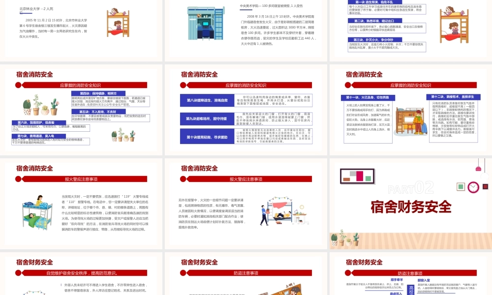The image size is (492, 295).
Task: Click the 顺手牵羊 label
Action: (397, 280)
